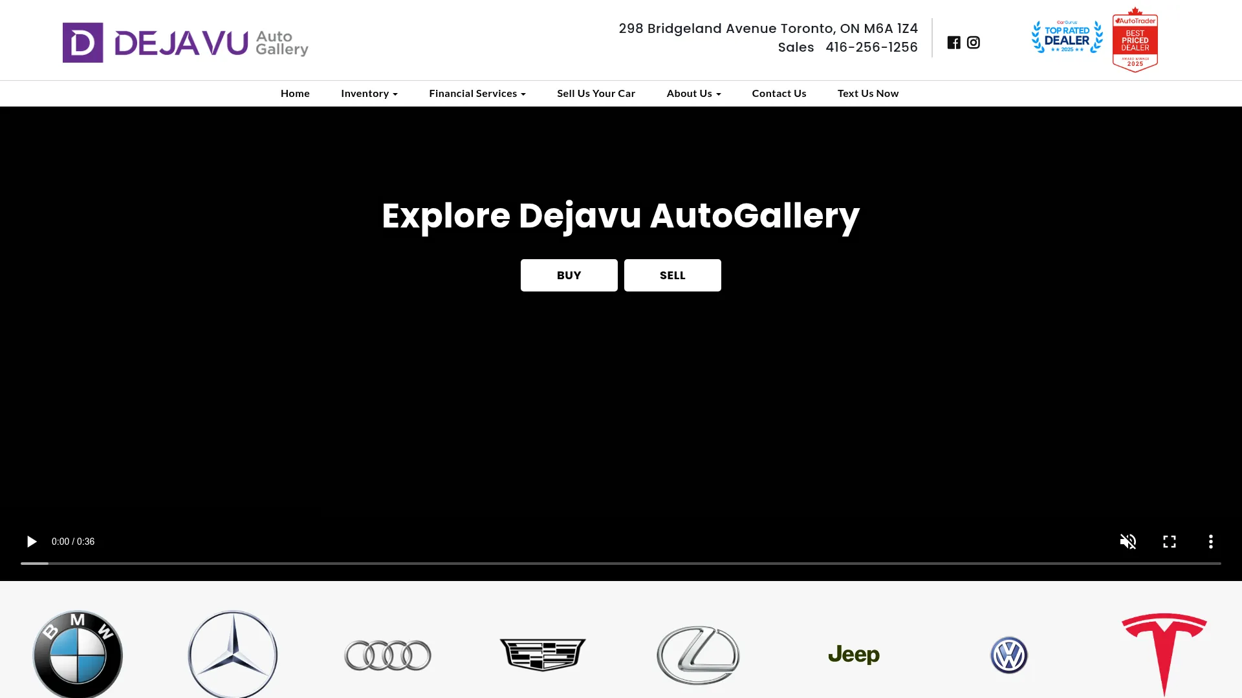This screenshot has height=698, width=1242.
Task: Browse Audi brand vehicles
Action: point(388,655)
